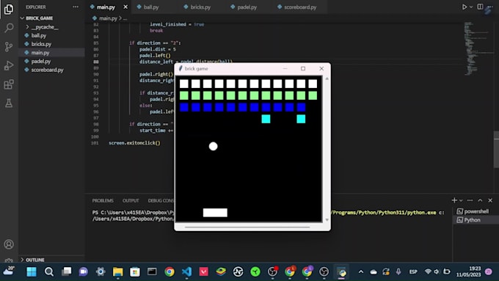Open Microsoft Store from taskbar
Image resolution: width=499 pixels, height=281 pixels.
[135, 271]
